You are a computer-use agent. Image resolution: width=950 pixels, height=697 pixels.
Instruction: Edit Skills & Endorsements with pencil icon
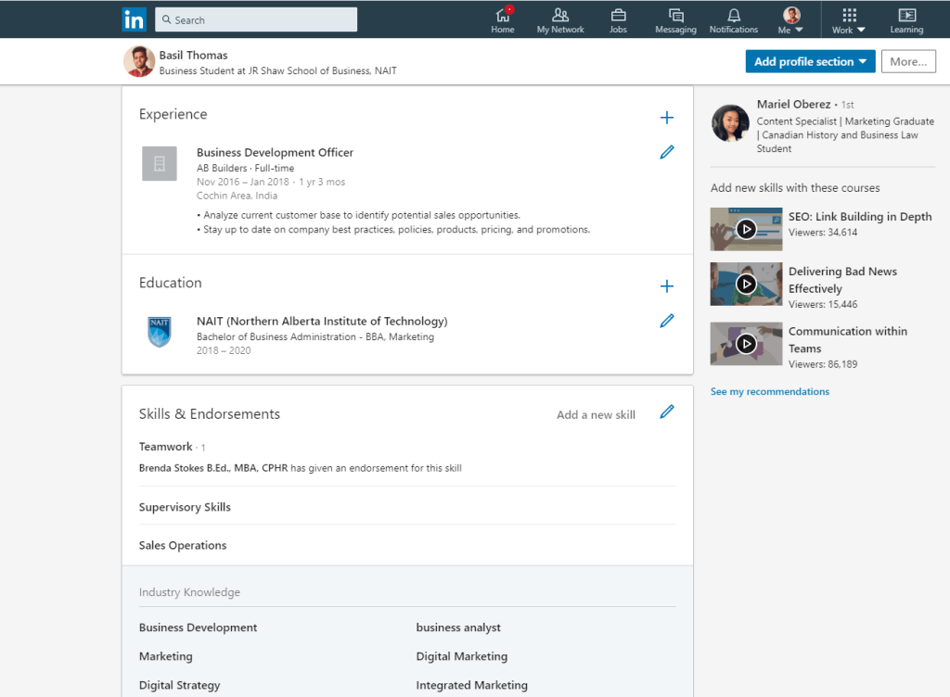(x=666, y=412)
